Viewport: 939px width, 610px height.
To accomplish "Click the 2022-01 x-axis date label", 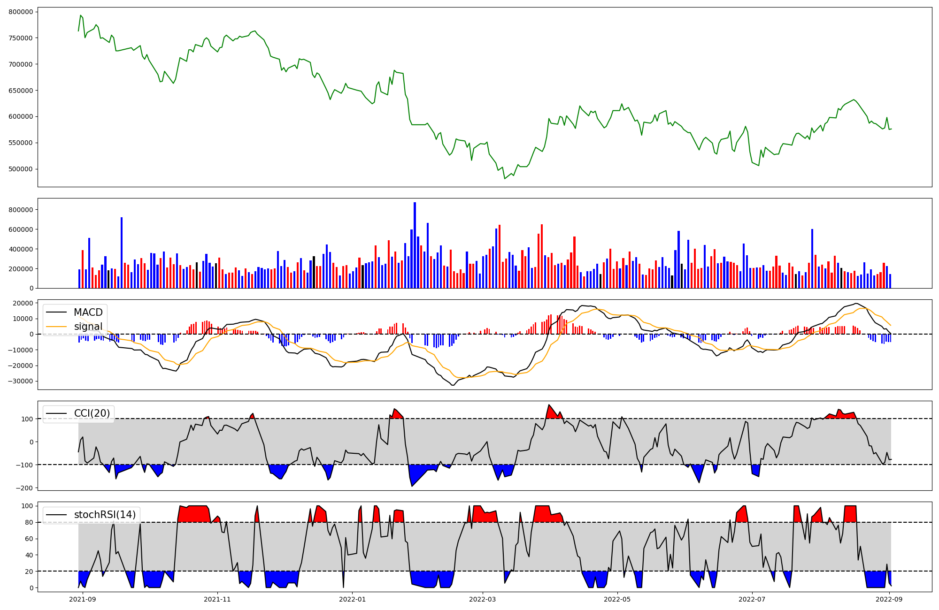I will point(352,599).
